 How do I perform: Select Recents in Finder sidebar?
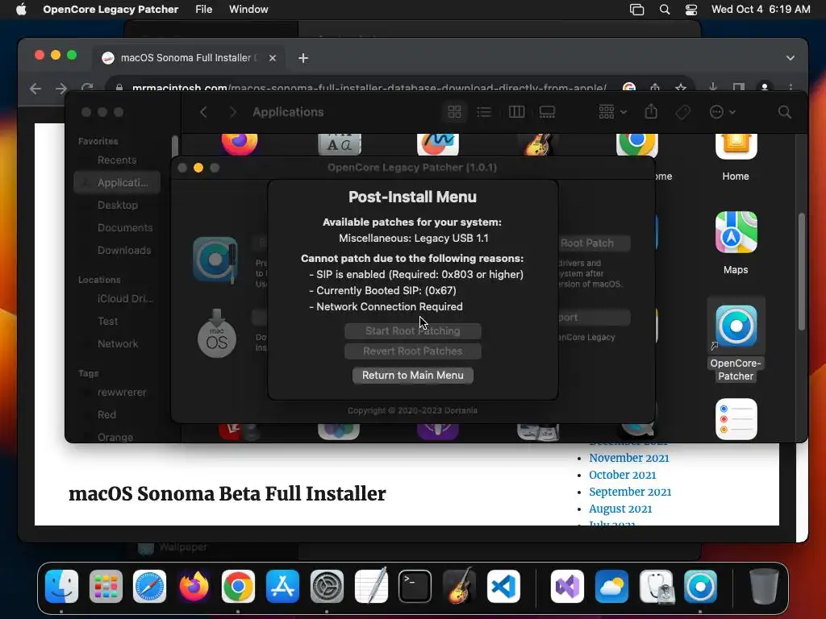pos(117,160)
